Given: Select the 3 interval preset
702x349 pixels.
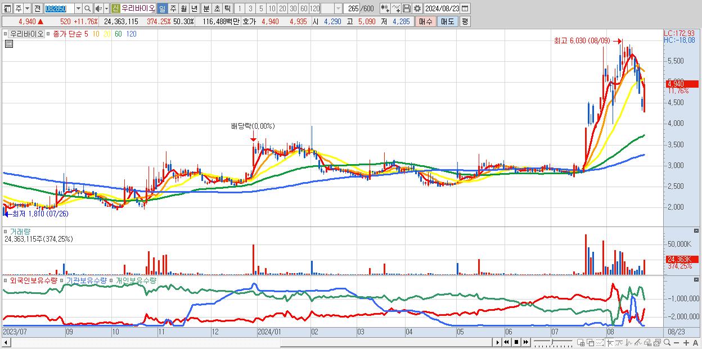Looking at the screenshot, I should (250, 8).
